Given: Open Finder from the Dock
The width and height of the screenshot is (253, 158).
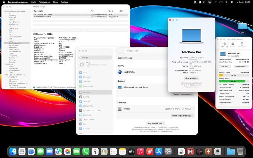Looking at the screenshot, I should coord(13,152).
